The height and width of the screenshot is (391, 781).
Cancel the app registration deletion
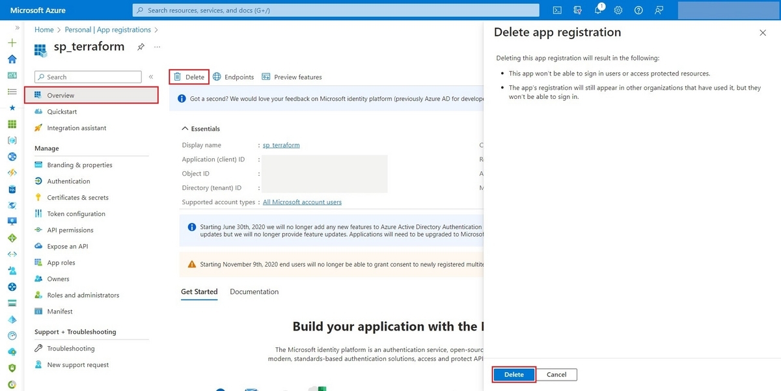point(556,374)
